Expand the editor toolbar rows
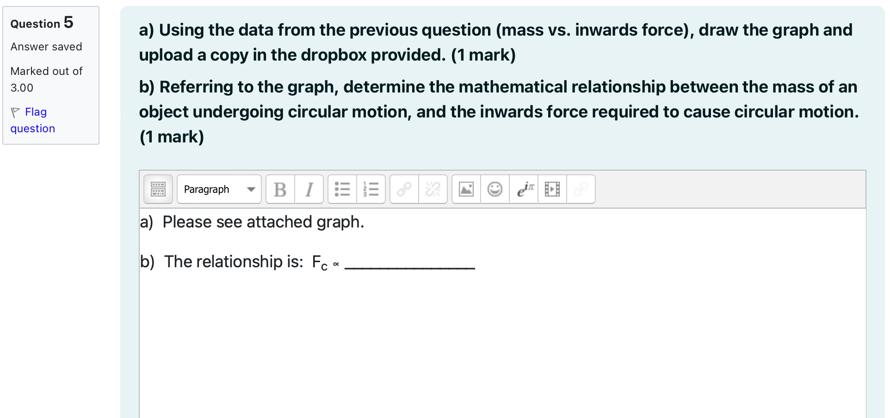This screenshot has height=418, width=890. 158,189
